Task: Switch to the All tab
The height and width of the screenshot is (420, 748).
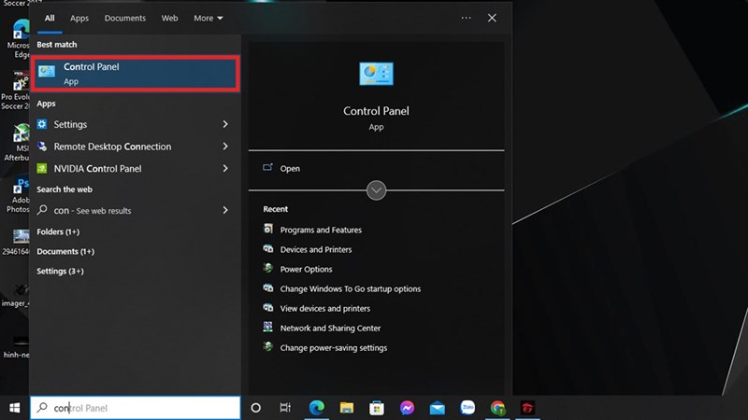Action: tap(50, 18)
